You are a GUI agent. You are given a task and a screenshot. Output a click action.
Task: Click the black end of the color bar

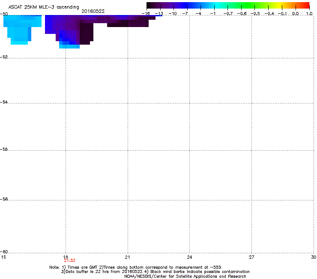151,6
